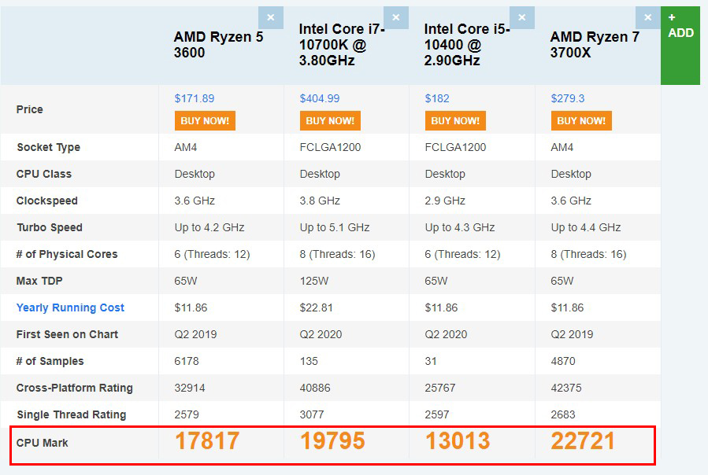This screenshot has height=475, width=708.
Task: Remove Intel Core i7-10700K column with X
Action: point(396,17)
